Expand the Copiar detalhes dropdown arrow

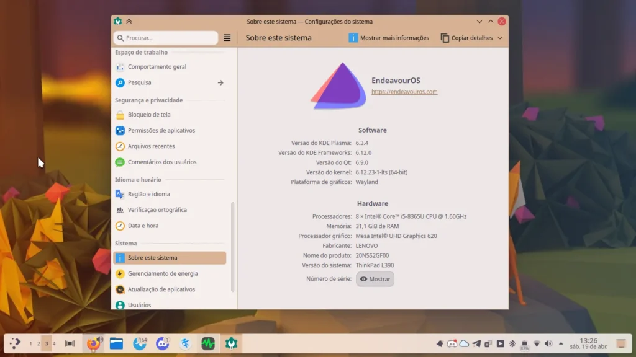pyautogui.click(x=500, y=38)
